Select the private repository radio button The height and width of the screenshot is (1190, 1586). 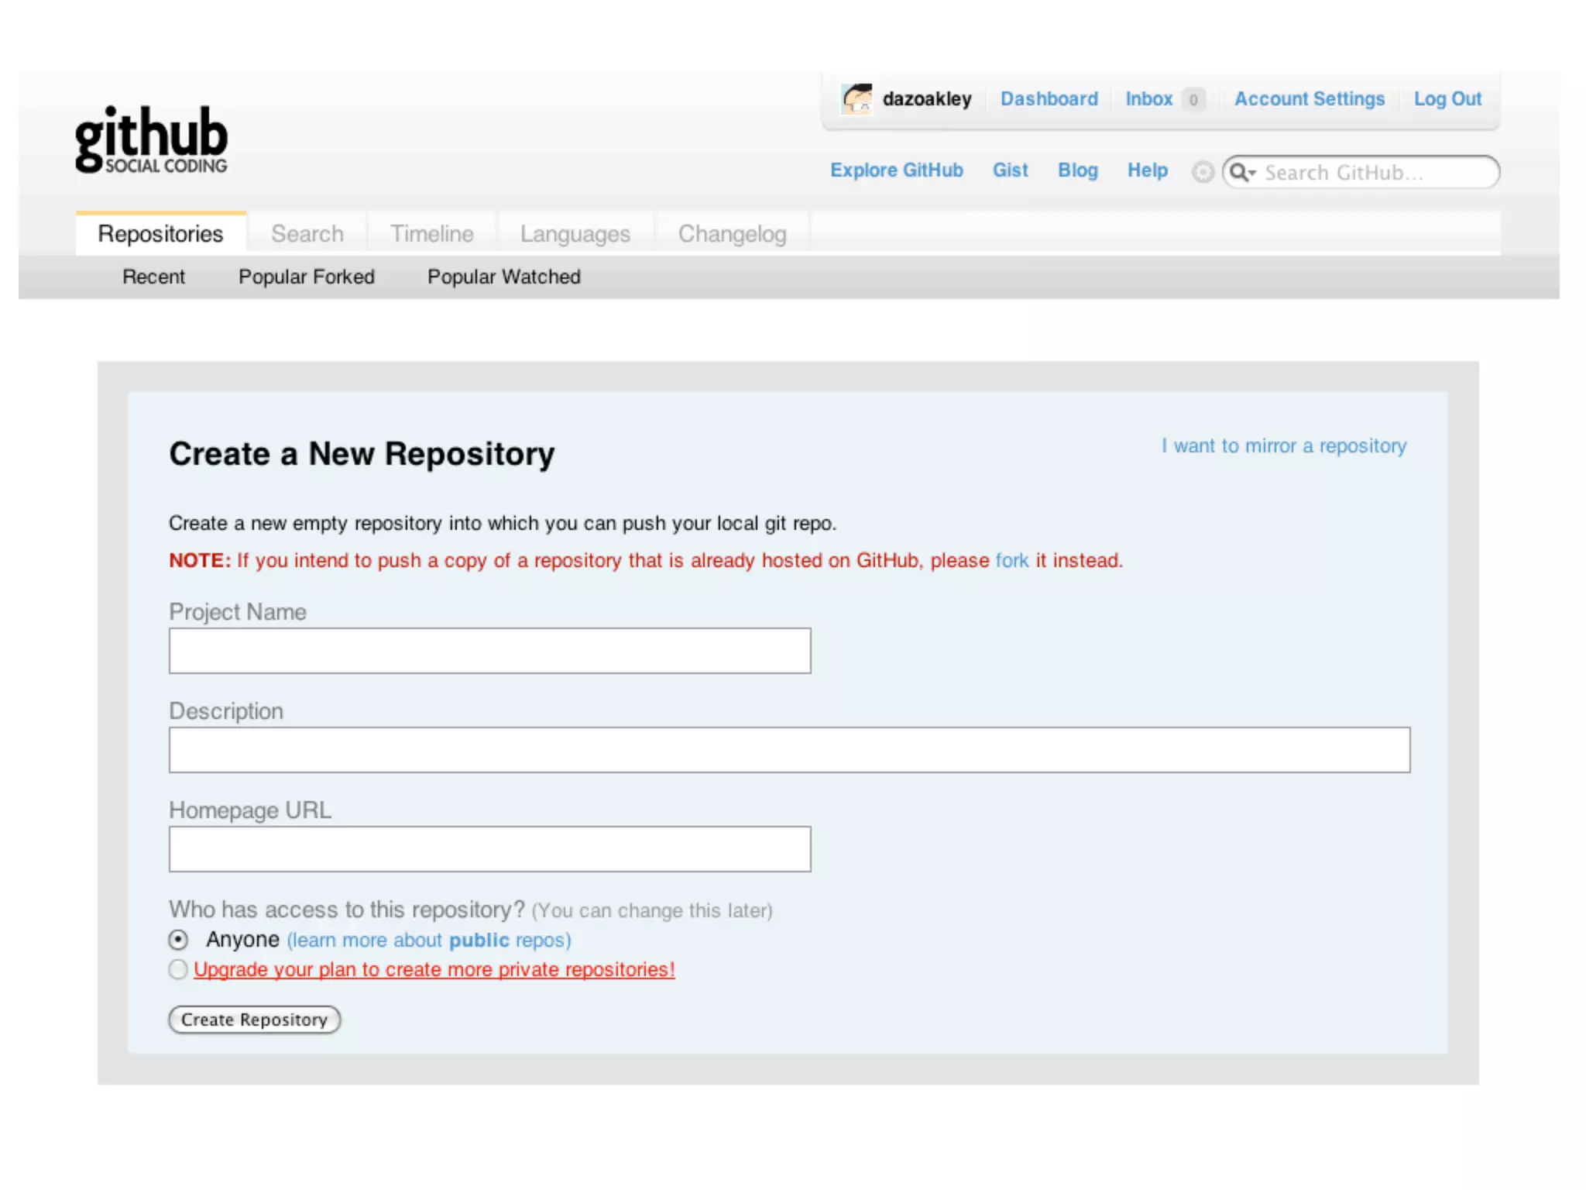click(x=178, y=969)
